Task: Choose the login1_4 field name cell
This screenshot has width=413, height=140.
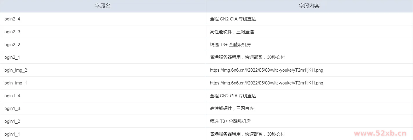Action: (x=12, y=96)
